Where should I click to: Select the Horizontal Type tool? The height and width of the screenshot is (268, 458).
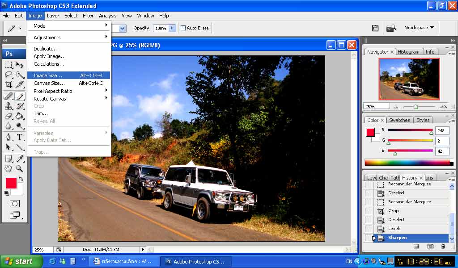20,137
